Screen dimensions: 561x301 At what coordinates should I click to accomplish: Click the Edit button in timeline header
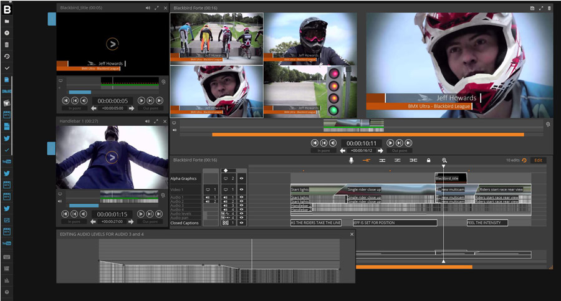[x=538, y=160]
